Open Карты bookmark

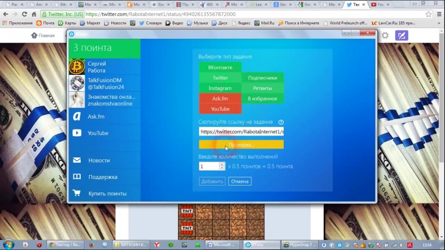(67, 23)
